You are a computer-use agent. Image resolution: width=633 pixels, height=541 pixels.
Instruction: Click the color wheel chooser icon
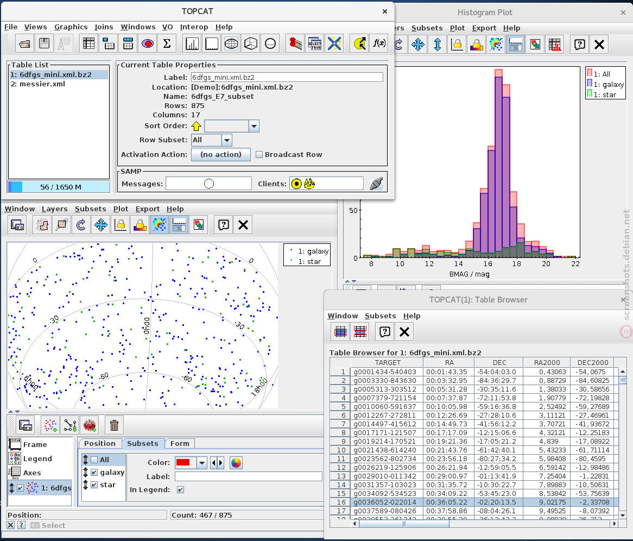[x=236, y=463]
